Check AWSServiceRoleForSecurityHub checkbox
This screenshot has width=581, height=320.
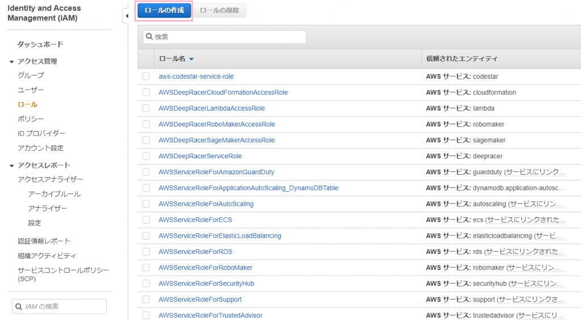pyautogui.click(x=146, y=283)
